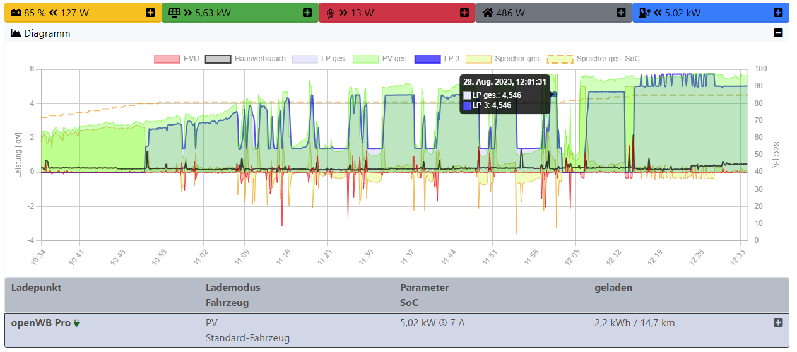Expand the openWB Pro charge point row
Viewport: 797px width, 352px height.
click(x=778, y=322)
